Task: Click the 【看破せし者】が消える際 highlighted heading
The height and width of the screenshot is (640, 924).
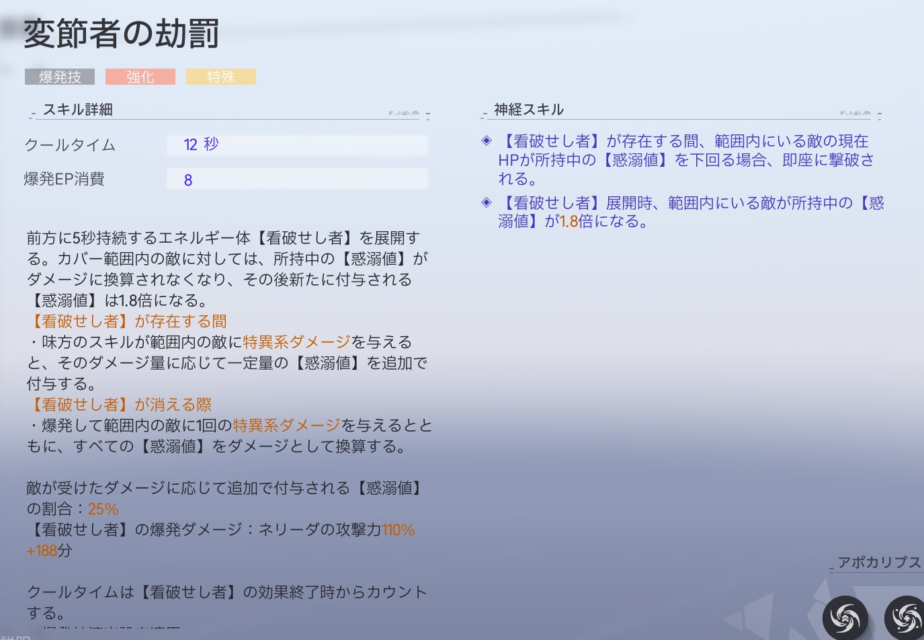Action: point(120,405)
